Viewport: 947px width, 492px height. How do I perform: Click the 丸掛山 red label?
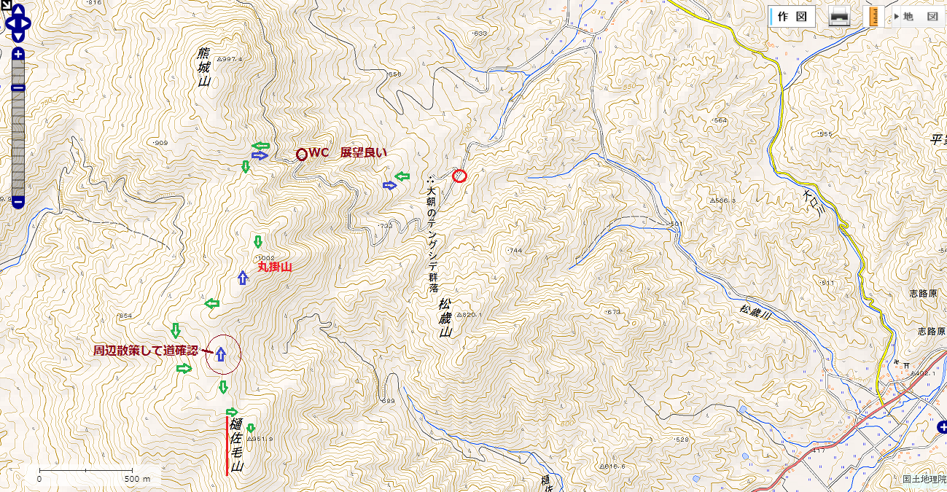point(275,267)
